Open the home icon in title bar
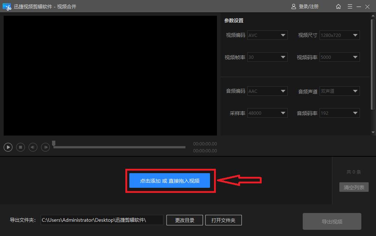 [338, 6]
